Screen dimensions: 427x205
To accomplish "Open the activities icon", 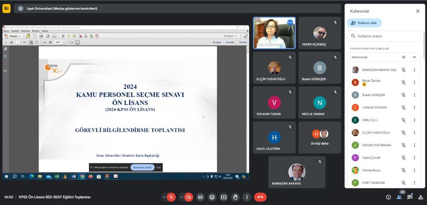I will click(420, 197).
